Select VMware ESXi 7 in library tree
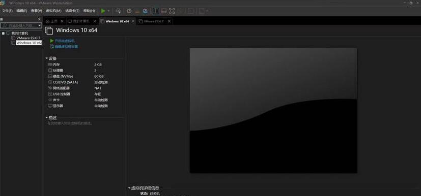 28,38
